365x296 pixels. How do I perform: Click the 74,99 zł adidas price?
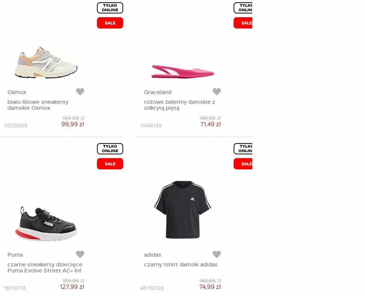(x=210, y=287)
